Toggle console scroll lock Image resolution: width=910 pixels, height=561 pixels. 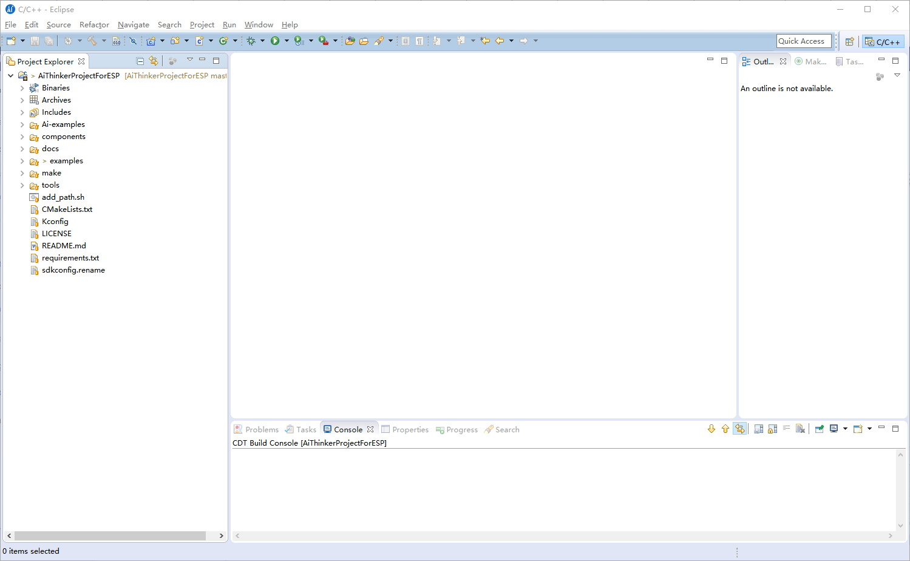click(772, 429)
